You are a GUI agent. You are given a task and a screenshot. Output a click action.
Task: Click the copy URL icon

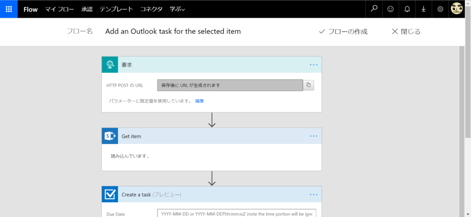point(309,85)
